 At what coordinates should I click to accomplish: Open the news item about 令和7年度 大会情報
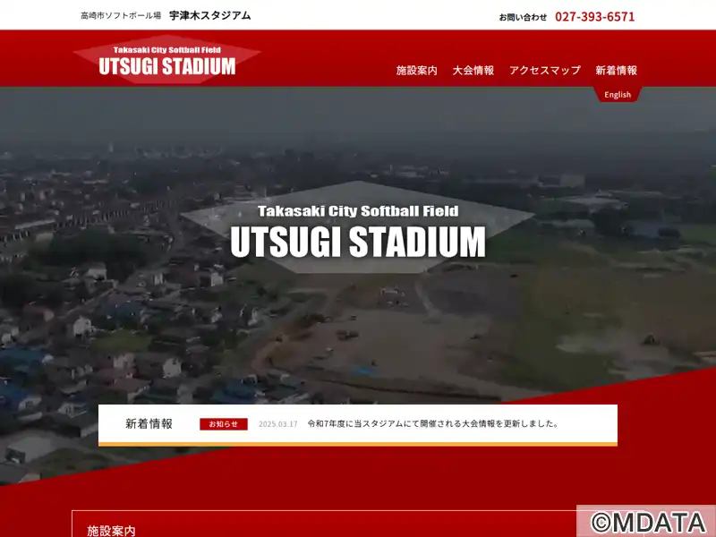click(433, 423)
